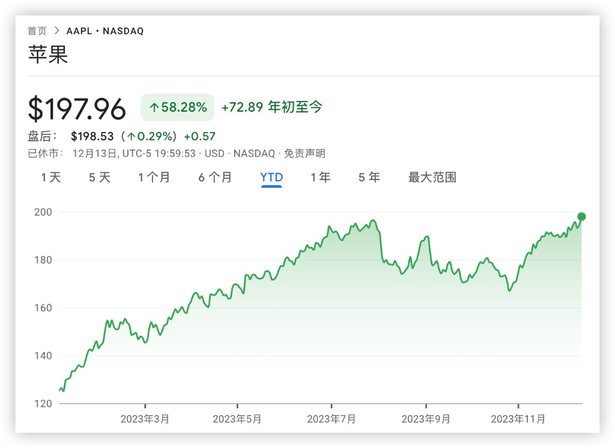Click the 180 y-axis label
The image size is (615, 448).
[x=43, y=260]
